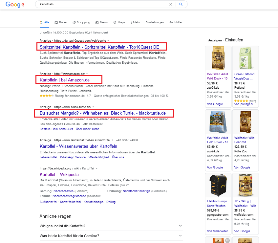
Task: Open the Drilling sitelink
Action: click(111, 202)
